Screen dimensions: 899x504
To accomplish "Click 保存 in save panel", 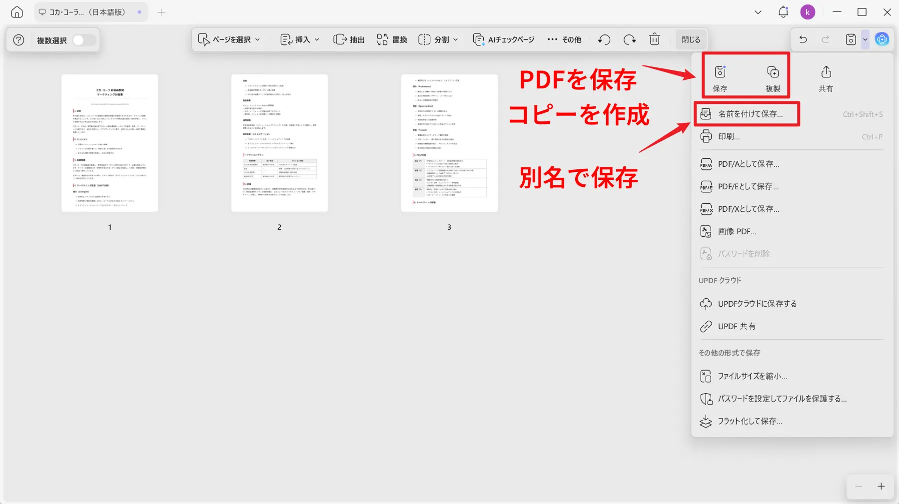I will [x=720, y=78].
